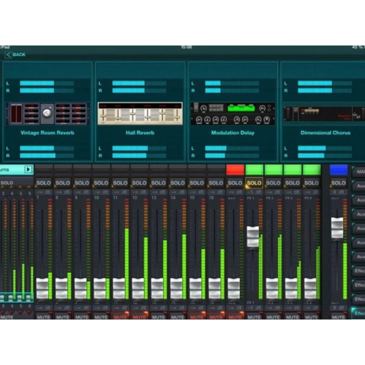This screenshot has width=365, height=365.
Task: Open the Vintage Room Reverb plugin thumbnail
Action: [x=47, y=114]
